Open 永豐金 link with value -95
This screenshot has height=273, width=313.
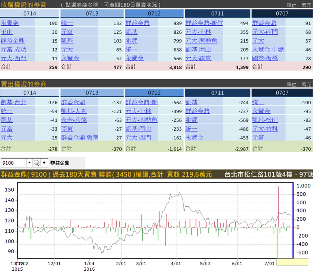(x=261, y=111)
